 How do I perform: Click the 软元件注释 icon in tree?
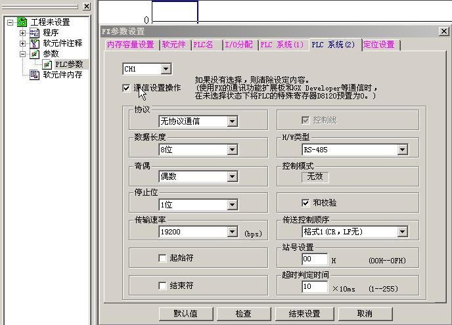[35, 43]
